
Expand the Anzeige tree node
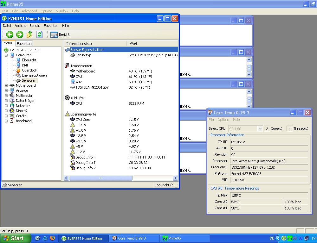6,90
